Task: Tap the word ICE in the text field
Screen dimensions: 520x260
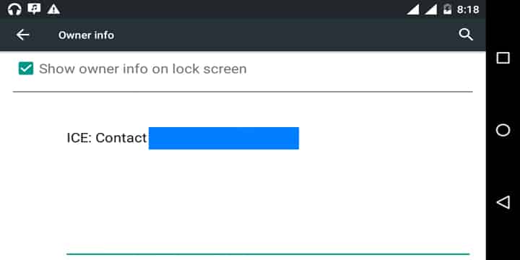Action: pyautogui.click(x=78, y=138)
